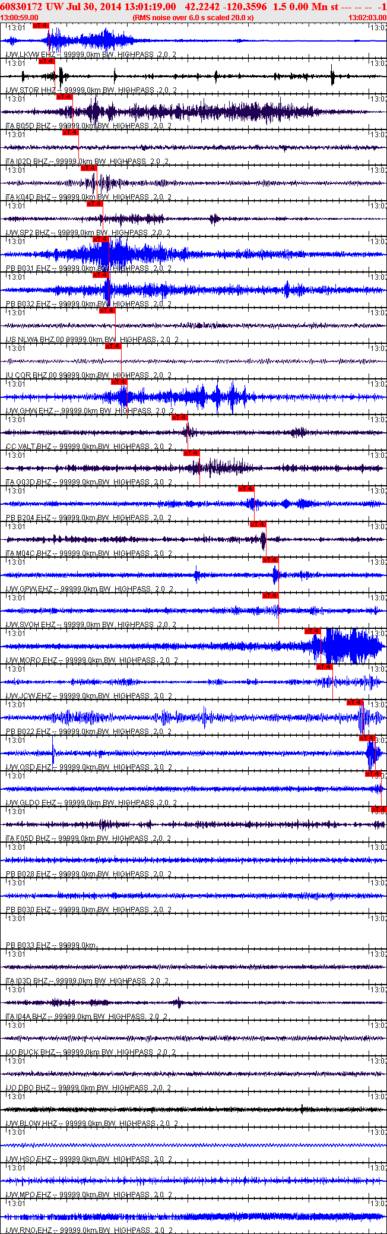
Task: Select the red pick marker on UW MORO trace
Action: [313, 631]
